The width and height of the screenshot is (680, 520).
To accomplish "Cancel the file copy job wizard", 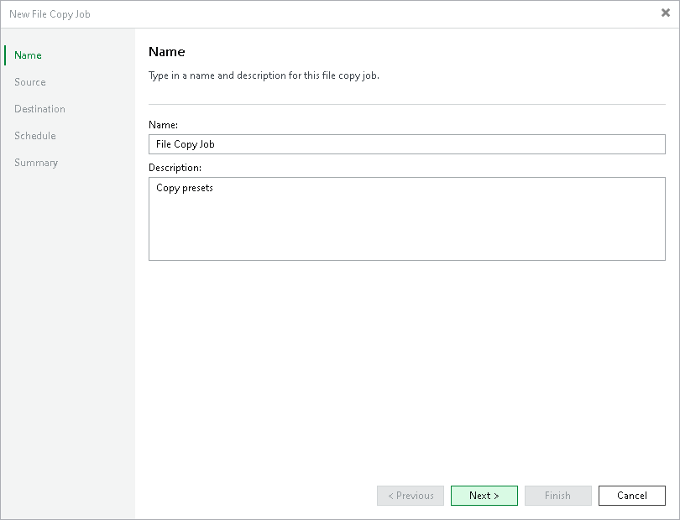I will [x=632, y=496].
